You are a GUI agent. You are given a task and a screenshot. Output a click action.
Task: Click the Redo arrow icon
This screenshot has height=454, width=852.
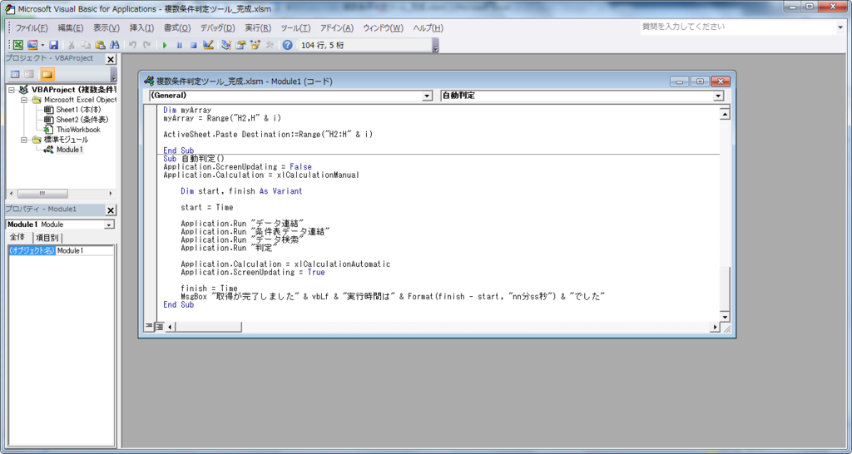146,45
